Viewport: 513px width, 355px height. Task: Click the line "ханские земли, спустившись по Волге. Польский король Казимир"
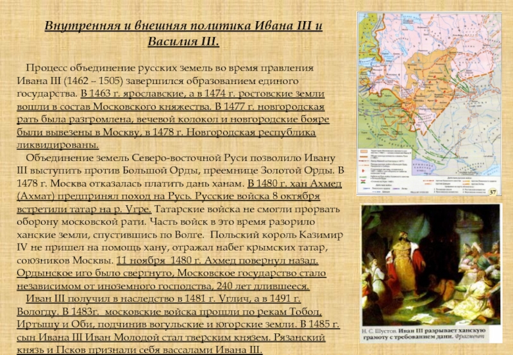point(180,235)
